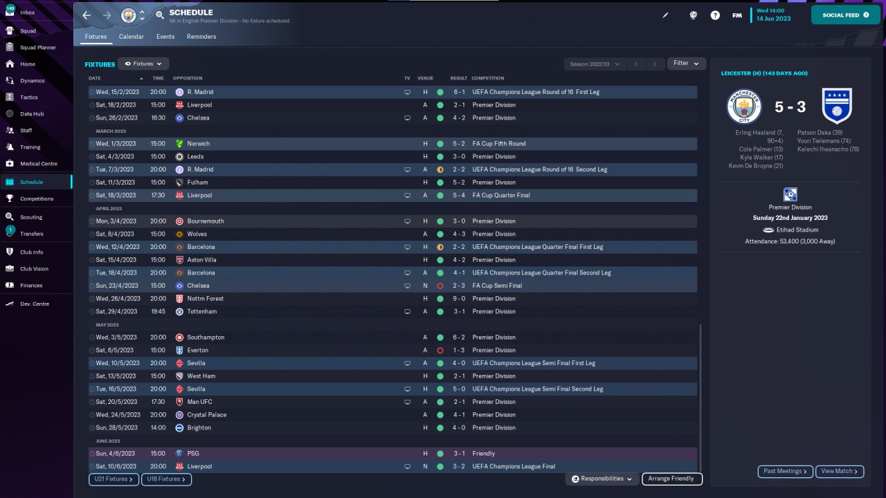Image resolution: width=886 pixels, height=498 pixels.
Task: Go to the next season arrow
Action: pos(655,64)
